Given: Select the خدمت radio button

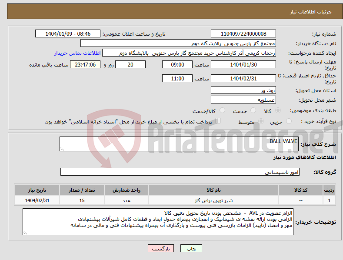Looking at the screenshot, I should coord(253,110).
